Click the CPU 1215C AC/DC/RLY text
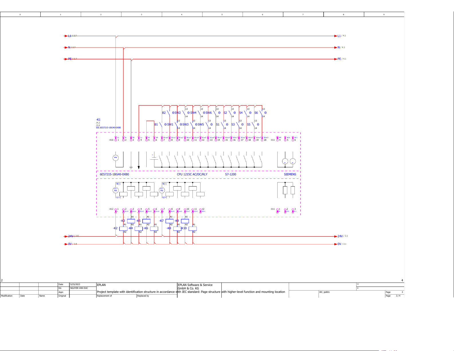This screenshot has width=454, height=351. click(192, 174)
